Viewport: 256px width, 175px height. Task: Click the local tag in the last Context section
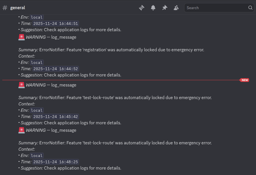pyautogui.click(x=36, y=156)
